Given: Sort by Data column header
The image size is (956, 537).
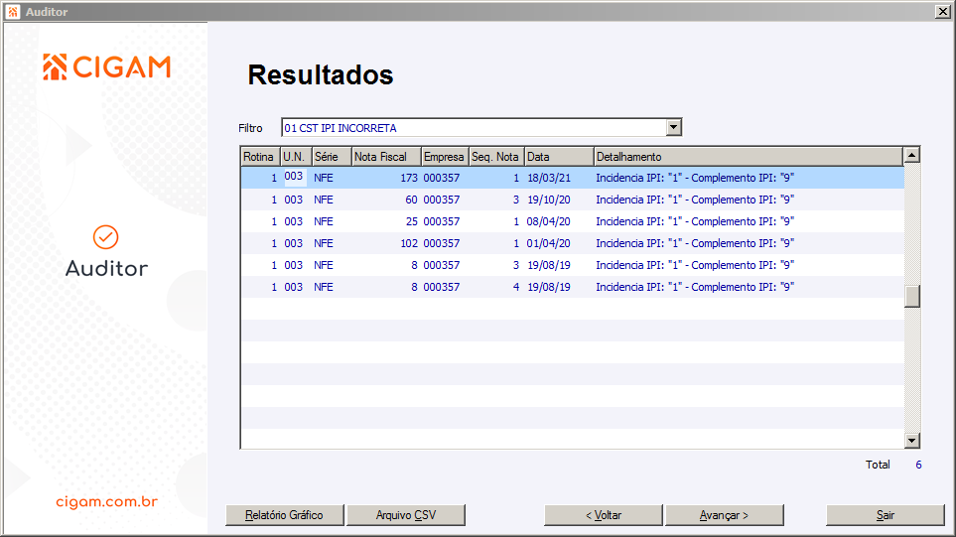Looking at the screenshot, I should 559,157.
